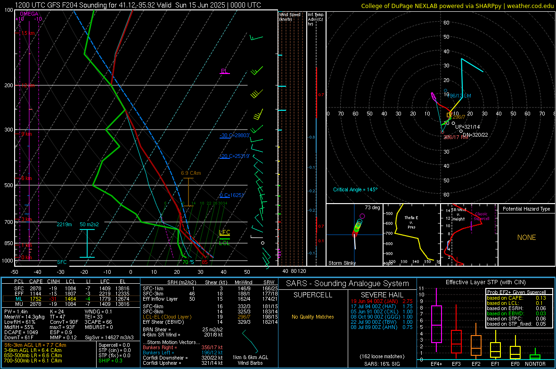The height and width of the screenshot is (369, 556).
Task: Click the 196/12 LM storm motion label
Action: coord(459,96)
